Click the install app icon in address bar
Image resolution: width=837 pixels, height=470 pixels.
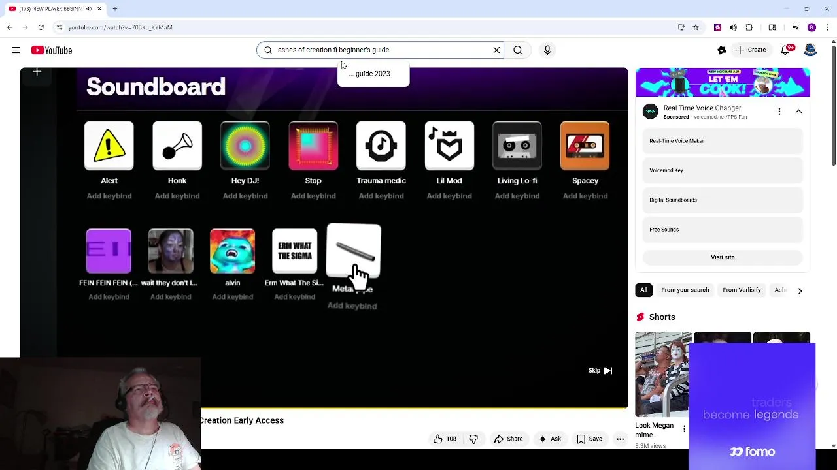coord(682,27)
